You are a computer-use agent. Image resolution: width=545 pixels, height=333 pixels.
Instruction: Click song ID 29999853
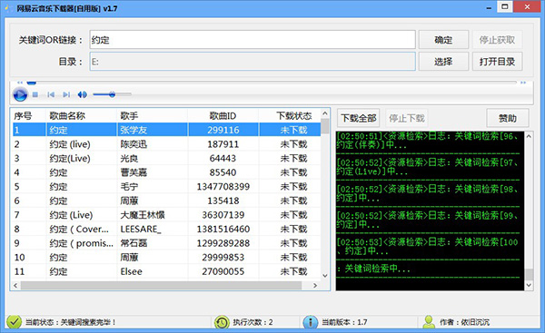point(223,258)
